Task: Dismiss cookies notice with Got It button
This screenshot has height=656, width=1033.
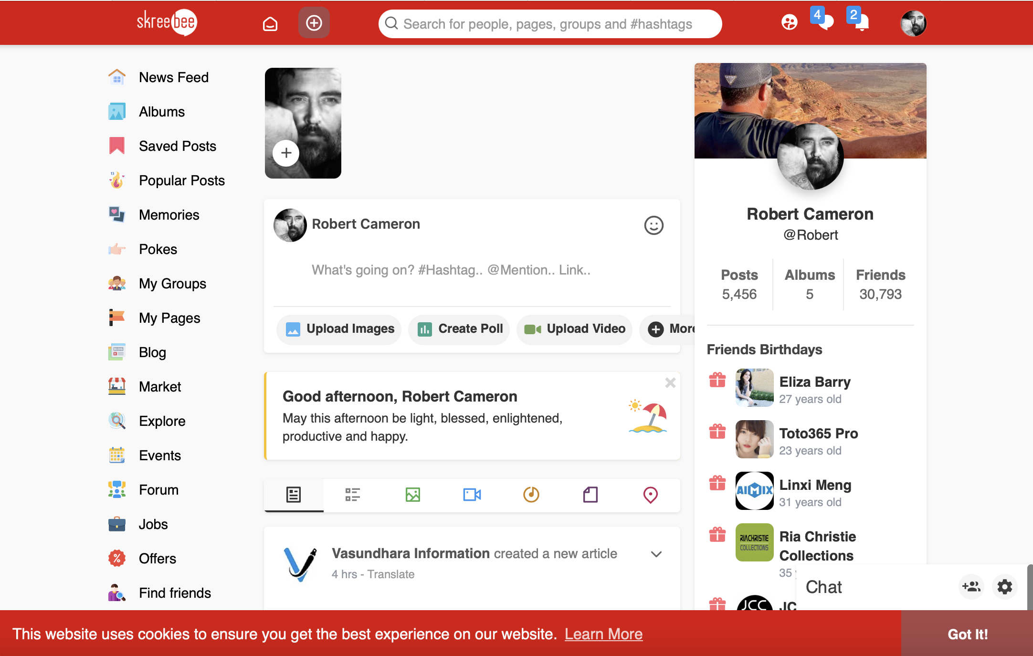Action: (967, 634)
